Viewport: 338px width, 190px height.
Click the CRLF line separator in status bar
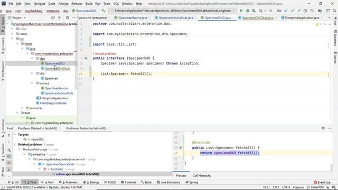(x=276, y=187)
